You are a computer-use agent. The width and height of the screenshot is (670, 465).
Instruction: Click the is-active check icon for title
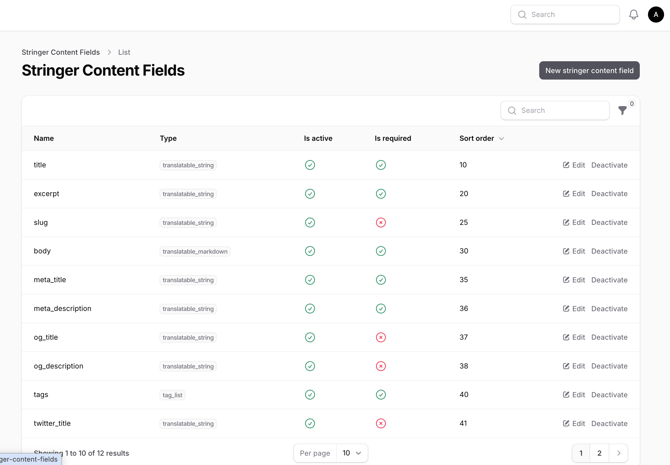pos(310,165)
